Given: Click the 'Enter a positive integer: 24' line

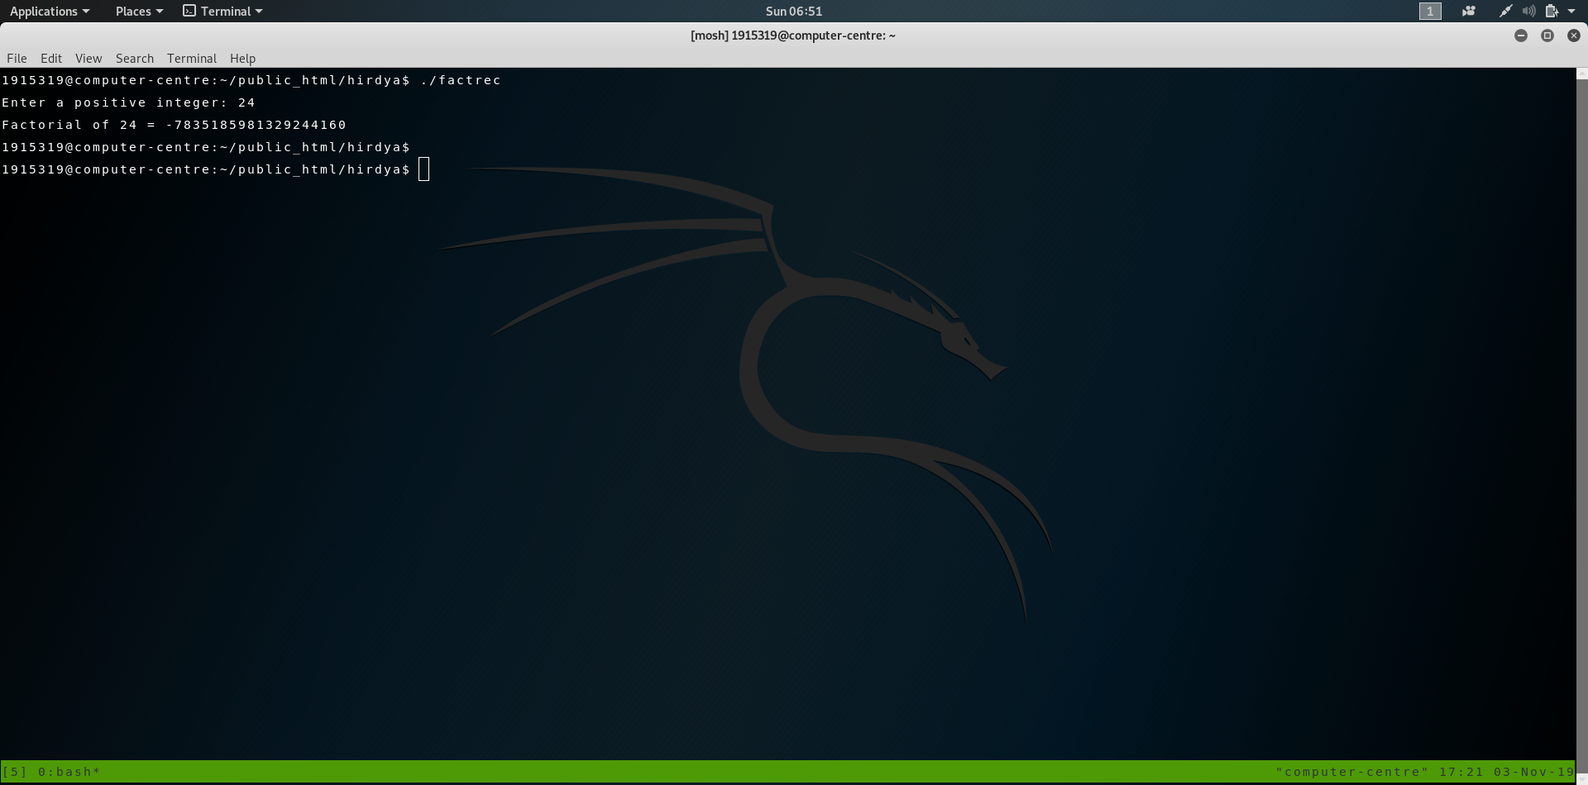Looking at the screenshot, I should pyautogui.click(x=128, y=102).
